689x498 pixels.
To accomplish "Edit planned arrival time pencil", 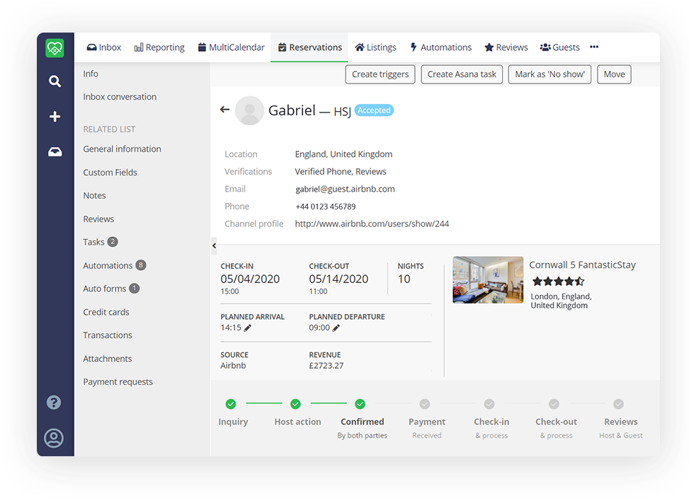I will pos(248,328).
